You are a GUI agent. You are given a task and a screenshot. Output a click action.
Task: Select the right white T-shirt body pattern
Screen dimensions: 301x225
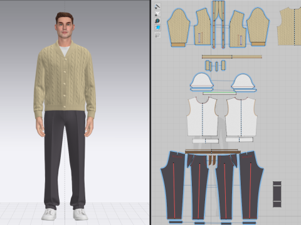(241, 117)
